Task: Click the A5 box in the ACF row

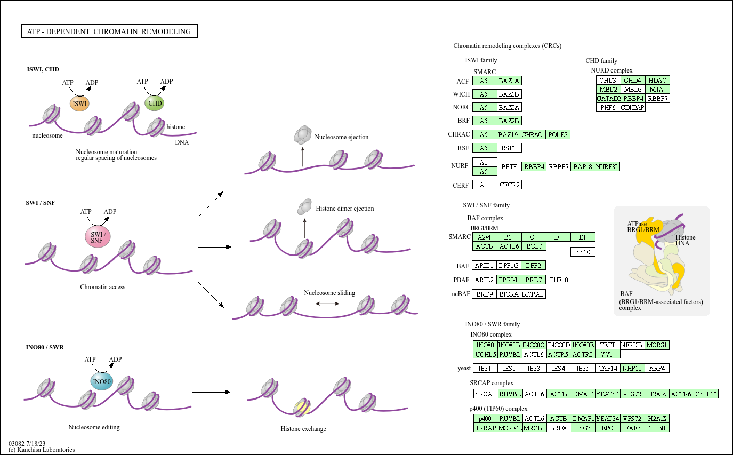Action: point(485,81)
